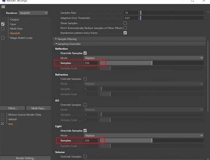
Task: Click the Adaptive Error Threshold field
Action: (x=131, y=18)
